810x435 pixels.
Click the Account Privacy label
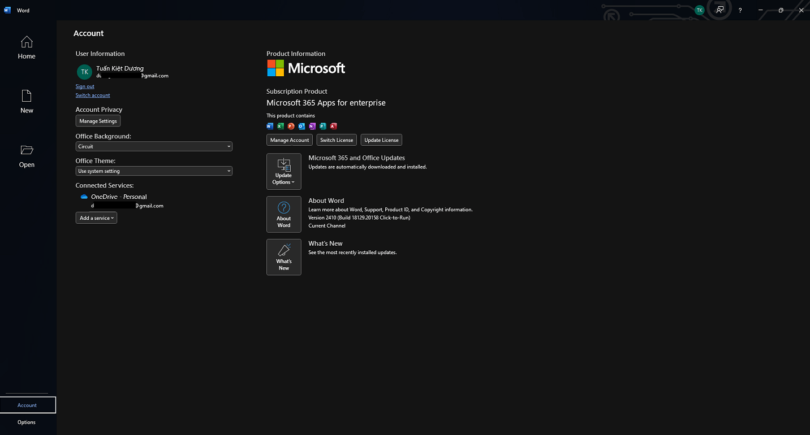click(99, 110)
